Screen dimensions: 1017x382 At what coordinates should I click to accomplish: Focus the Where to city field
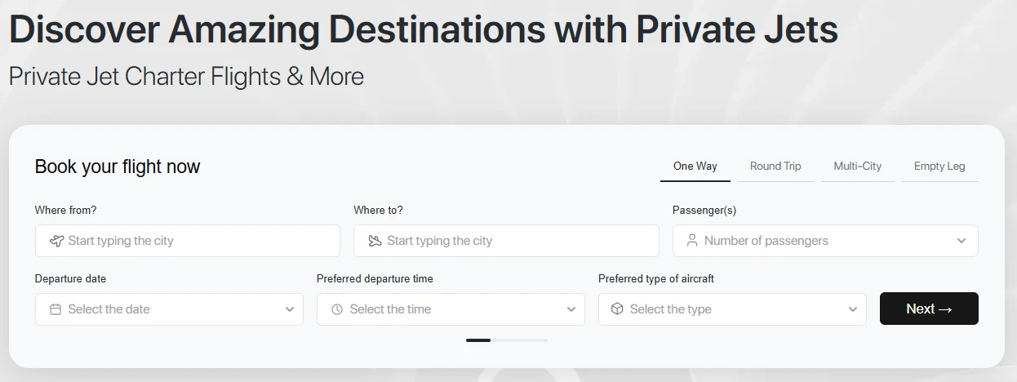(x=506, y=241)
